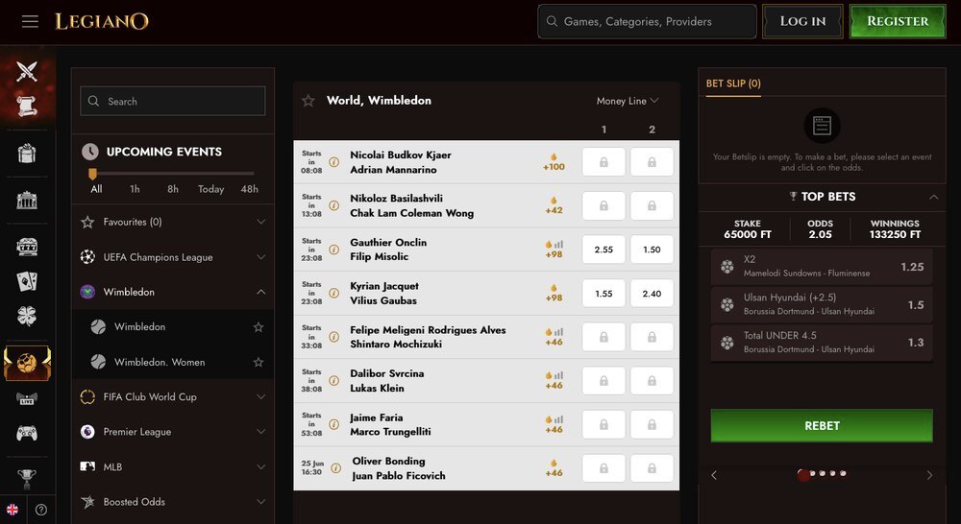Image resolution: width=961 pixels, height=524 pixels.
Task: Open +100 markets for Budkov Kjaer match
Action: click(554, 162)
